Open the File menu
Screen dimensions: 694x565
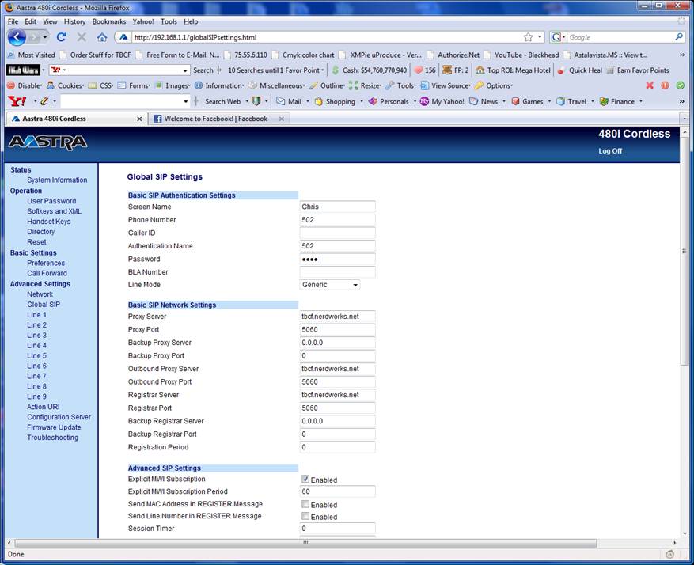point(13,21)
